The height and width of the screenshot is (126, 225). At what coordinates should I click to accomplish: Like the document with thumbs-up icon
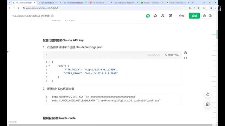(208, 94)
